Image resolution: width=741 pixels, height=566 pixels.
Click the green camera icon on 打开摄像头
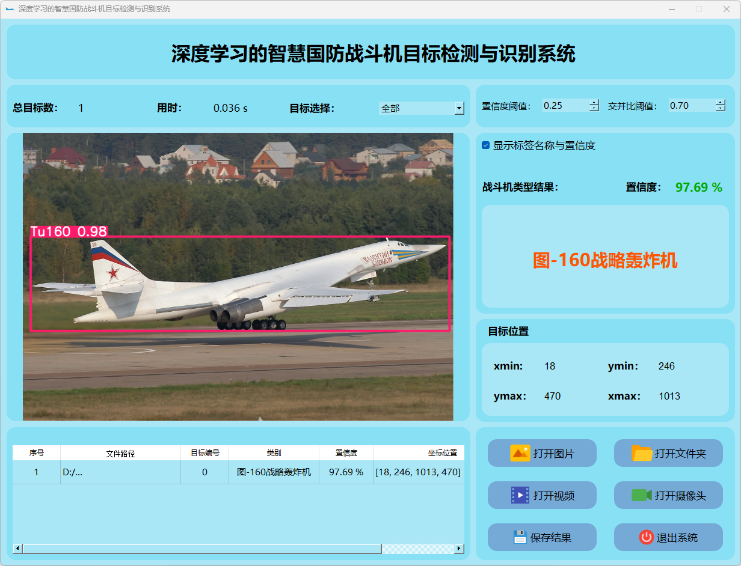(642, 495)
